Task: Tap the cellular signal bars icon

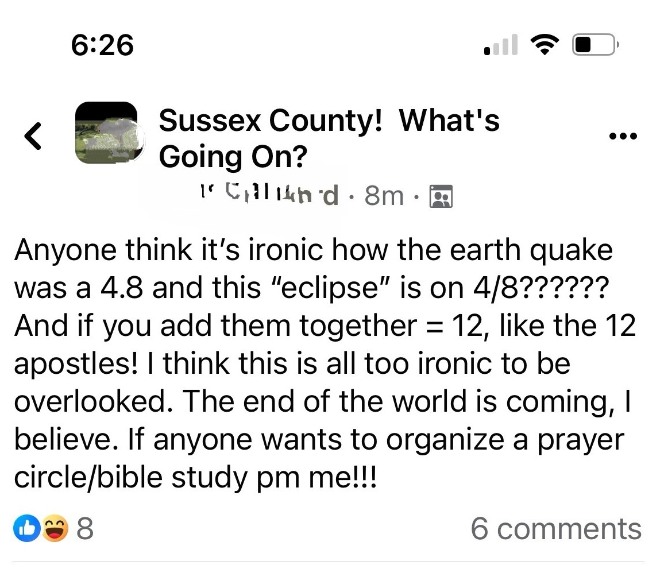Action: click(x=501, y=44)
